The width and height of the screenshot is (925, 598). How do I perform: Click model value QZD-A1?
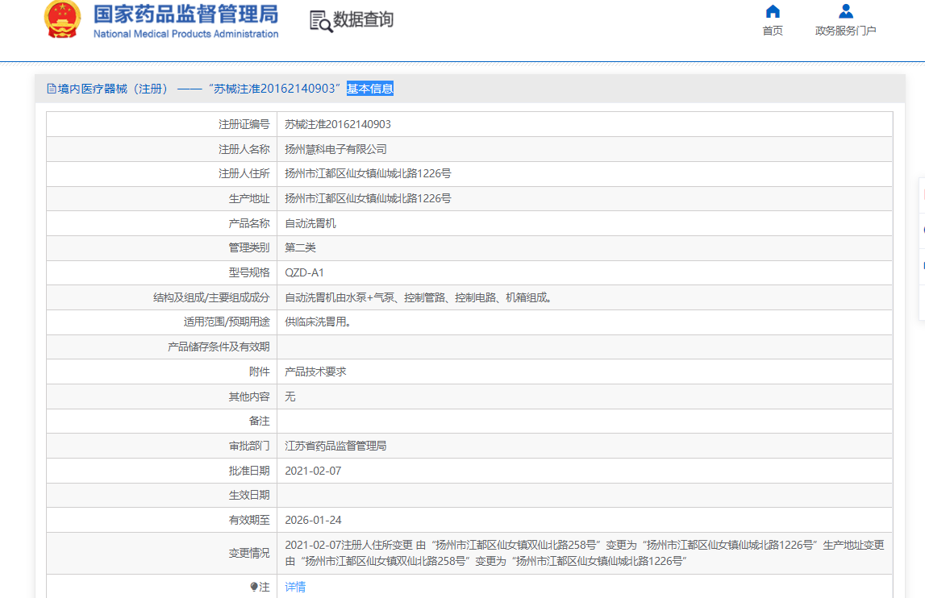304,272
